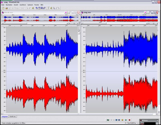This screenshot has height=125, width=161.
Task: Switch to the klassik.wav tab at bottom
Action: pos(13,116)
